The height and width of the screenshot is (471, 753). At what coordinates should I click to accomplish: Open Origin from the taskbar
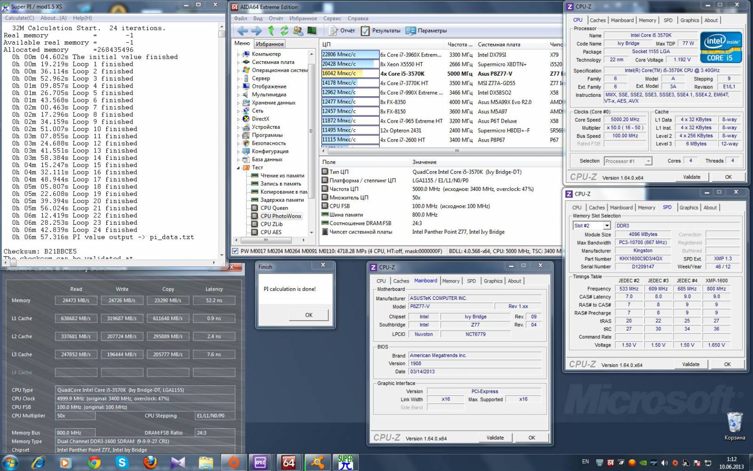(234, 463)
